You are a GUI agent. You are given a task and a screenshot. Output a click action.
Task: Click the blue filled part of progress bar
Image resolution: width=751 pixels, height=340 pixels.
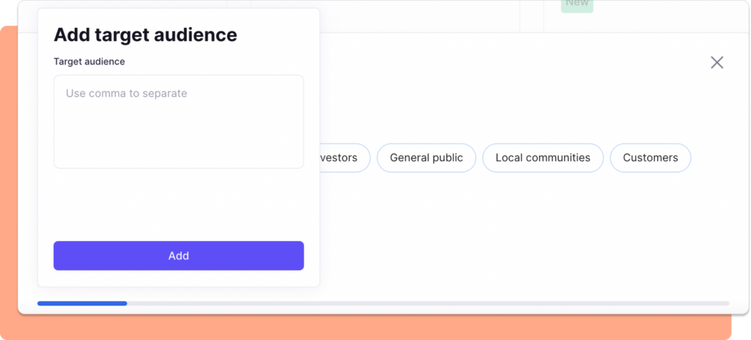click(x=82, y=303)
